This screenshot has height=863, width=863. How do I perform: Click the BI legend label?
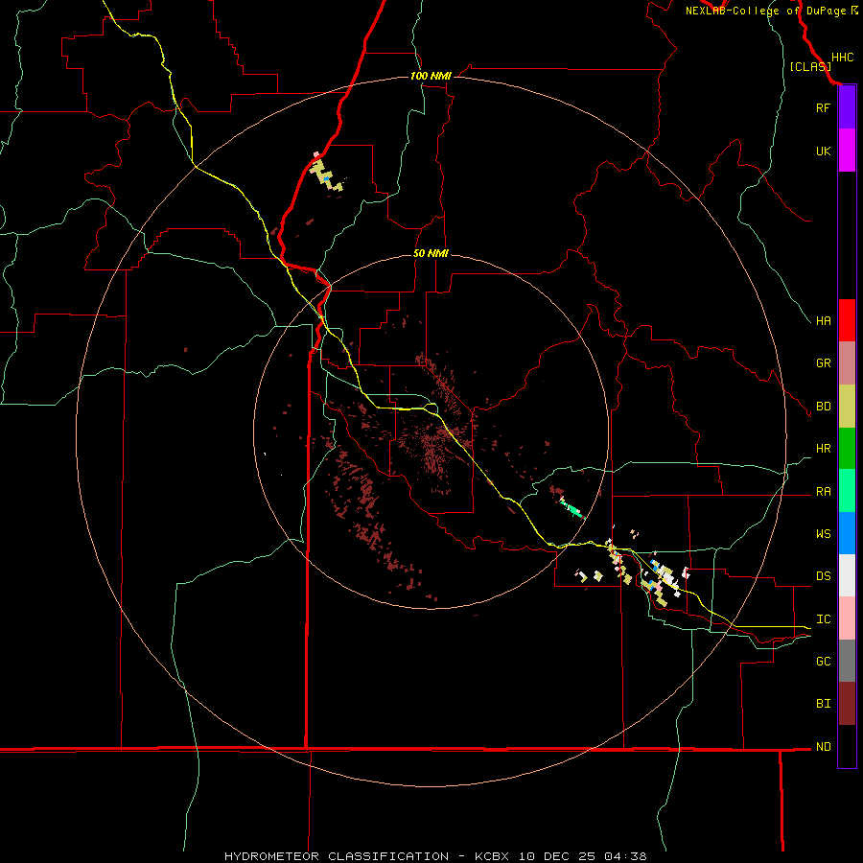click(x=823, y=704)
